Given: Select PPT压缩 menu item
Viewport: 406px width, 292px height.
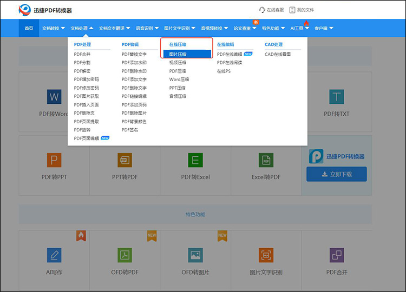Looking at the screenshot, I should tap(177, 88).
